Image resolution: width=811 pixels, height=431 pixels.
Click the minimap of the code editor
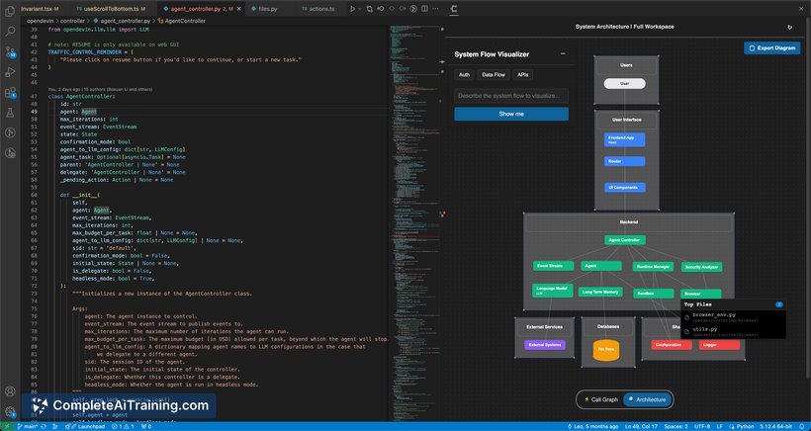click(415, 222)
